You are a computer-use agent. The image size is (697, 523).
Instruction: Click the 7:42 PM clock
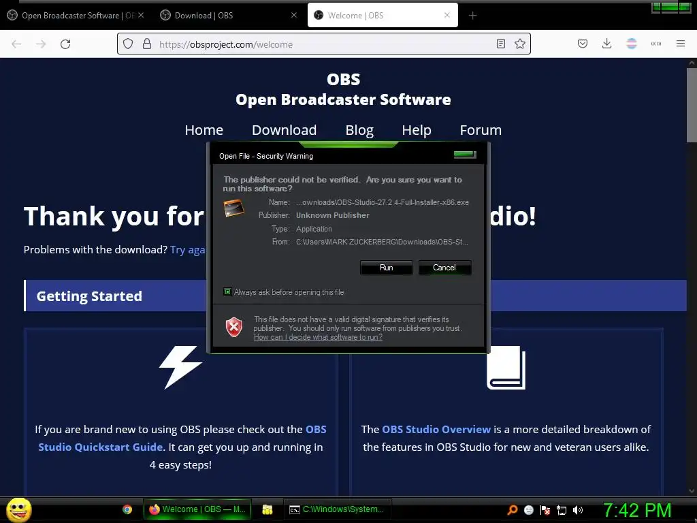tap(637, 510)
